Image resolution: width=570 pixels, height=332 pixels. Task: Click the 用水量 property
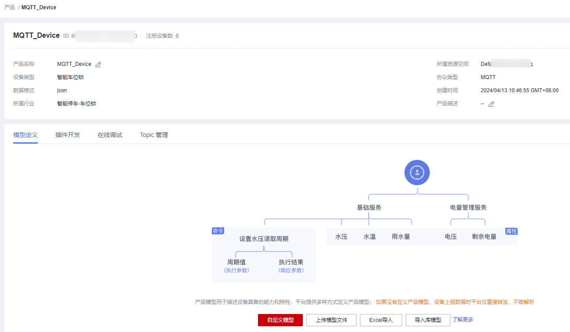(x=401, y=237)
